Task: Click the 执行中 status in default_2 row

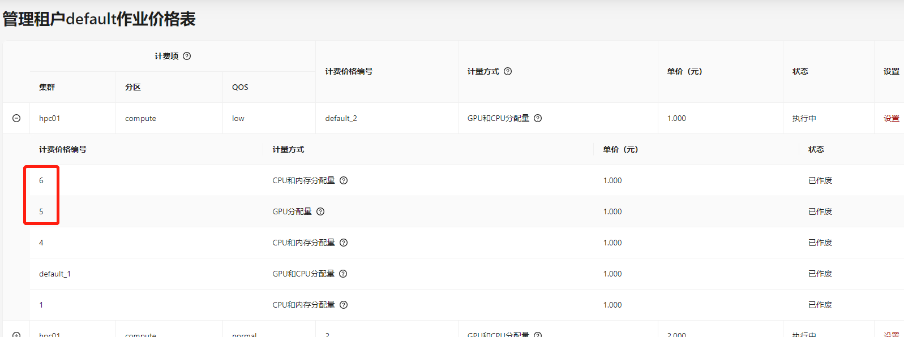Action: (804, 118)
